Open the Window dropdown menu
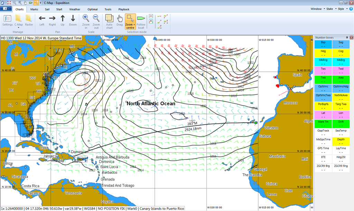Screen dimensions: 354x211 coord(318,9)
